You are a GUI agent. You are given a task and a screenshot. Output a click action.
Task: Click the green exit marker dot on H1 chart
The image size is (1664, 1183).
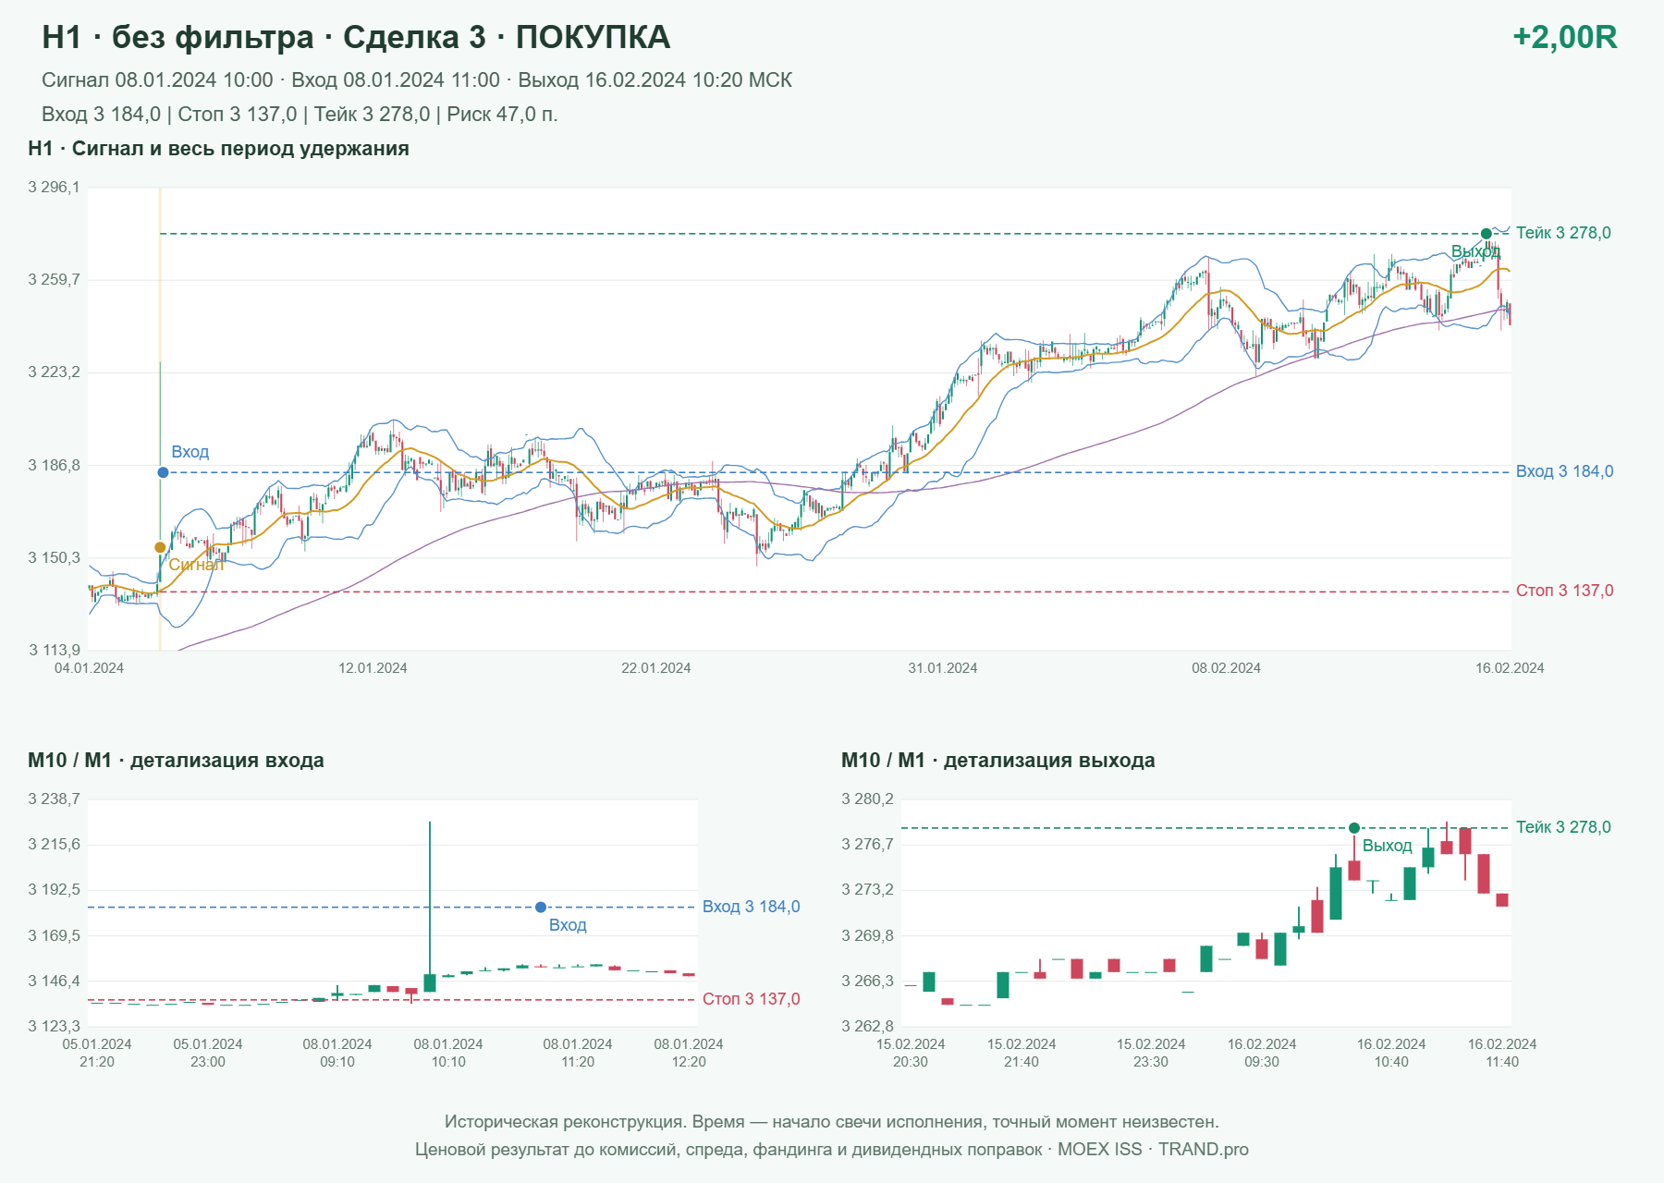coord(1486,234)
